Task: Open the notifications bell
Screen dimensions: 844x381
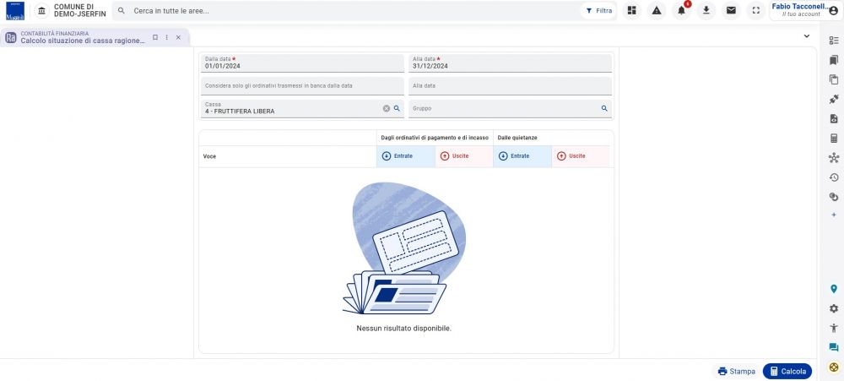Action: tap(681, 10)
